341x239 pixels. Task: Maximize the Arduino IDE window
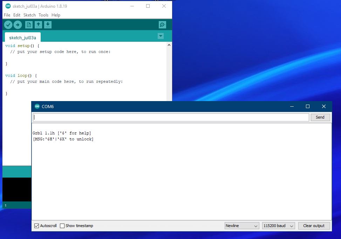click(x=148, y=6)
